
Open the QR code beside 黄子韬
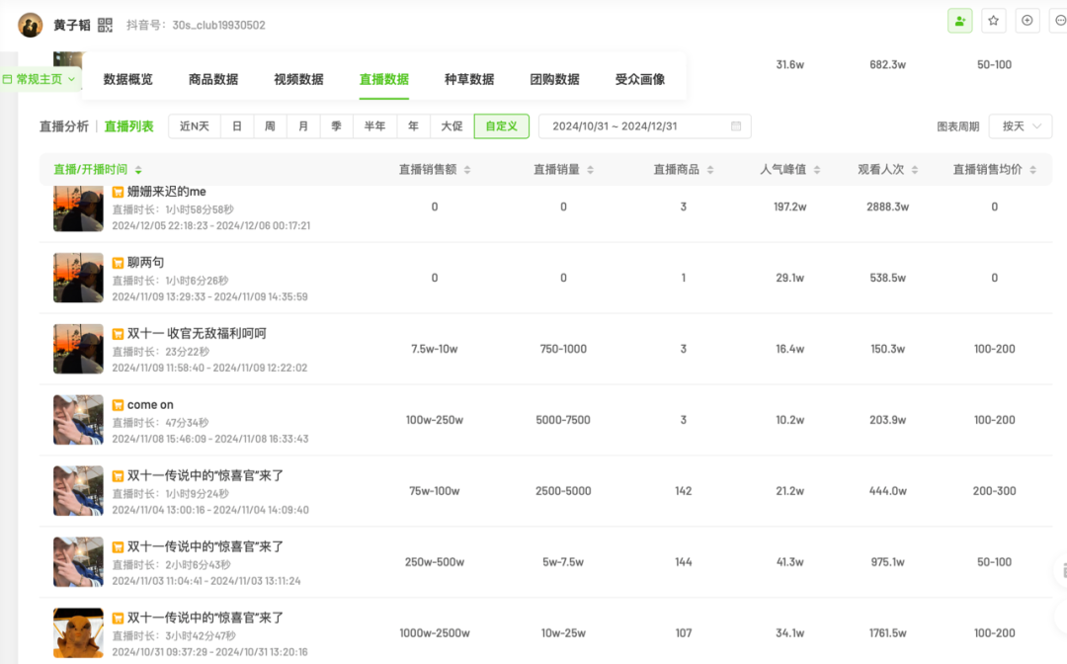click(x=106, y=25)
